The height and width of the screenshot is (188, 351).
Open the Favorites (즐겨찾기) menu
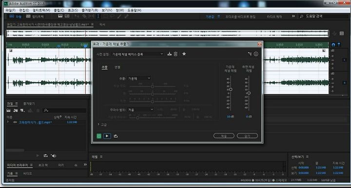point(90,10)
